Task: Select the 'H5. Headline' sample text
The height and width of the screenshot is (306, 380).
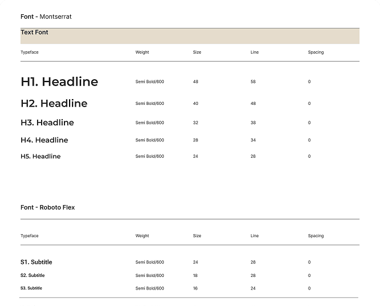Action: (x=41, y=156)
